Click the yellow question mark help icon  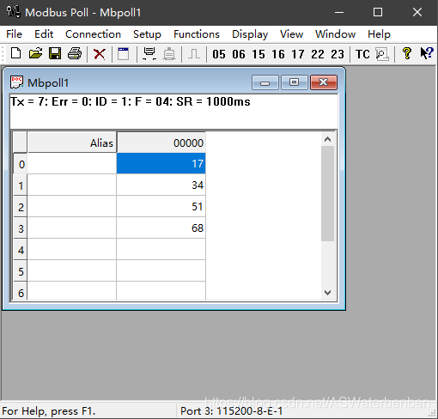coord(407,53)
